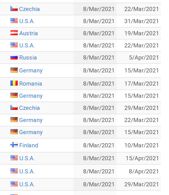The image size is (169, 195).
Task: Click U.S.A. flag in 15/Apr/2021 row
Action: 14,158
